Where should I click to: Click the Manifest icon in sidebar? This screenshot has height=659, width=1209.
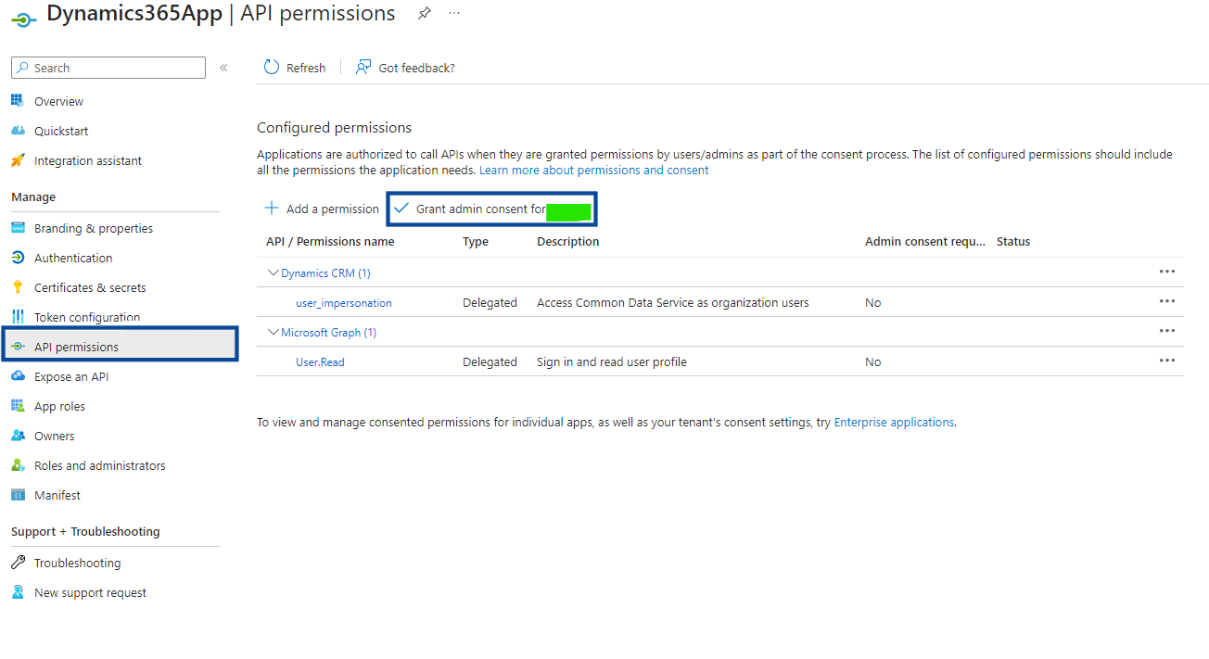pos(18,495)
